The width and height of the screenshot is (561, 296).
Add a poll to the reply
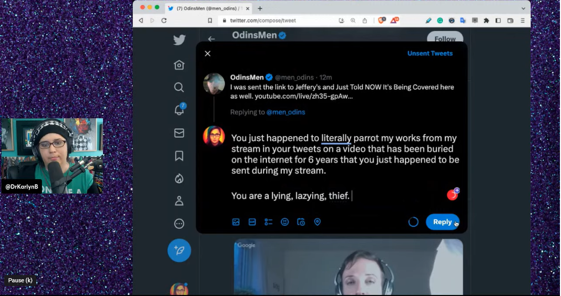pyautogui.click(x=268, y=222)
